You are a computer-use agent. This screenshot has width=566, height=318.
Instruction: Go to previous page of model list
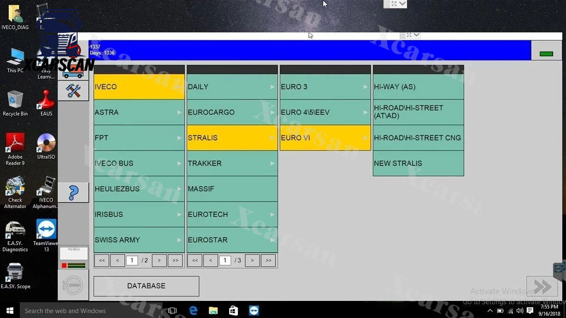tap(210, 261)
